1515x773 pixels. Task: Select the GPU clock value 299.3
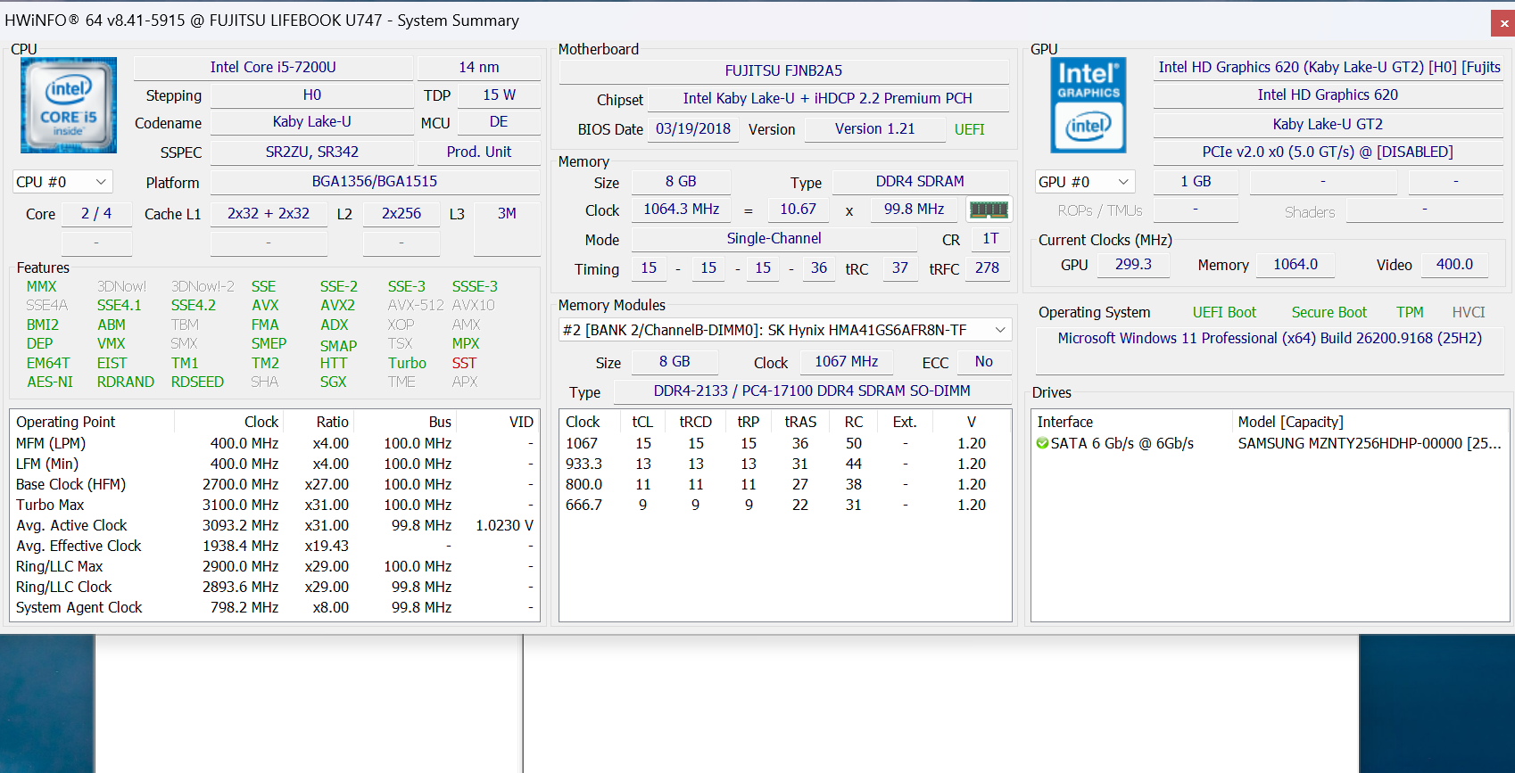(x=1133, y=264)
